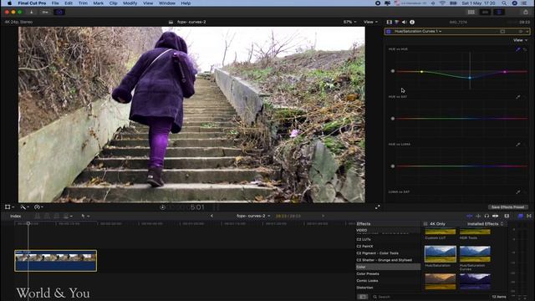Open the Effects browser icon
The height and width of the screenshot is (301, 535).
(x=520, y=216)
